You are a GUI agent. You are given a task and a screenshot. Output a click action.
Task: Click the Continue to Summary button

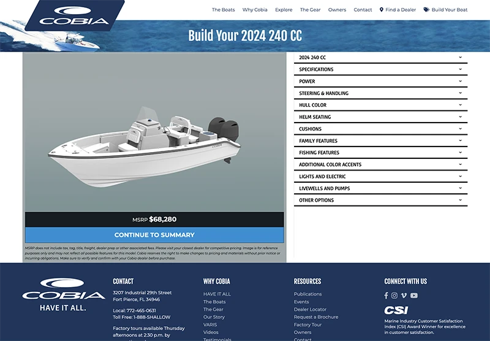(x=154, y=235)
